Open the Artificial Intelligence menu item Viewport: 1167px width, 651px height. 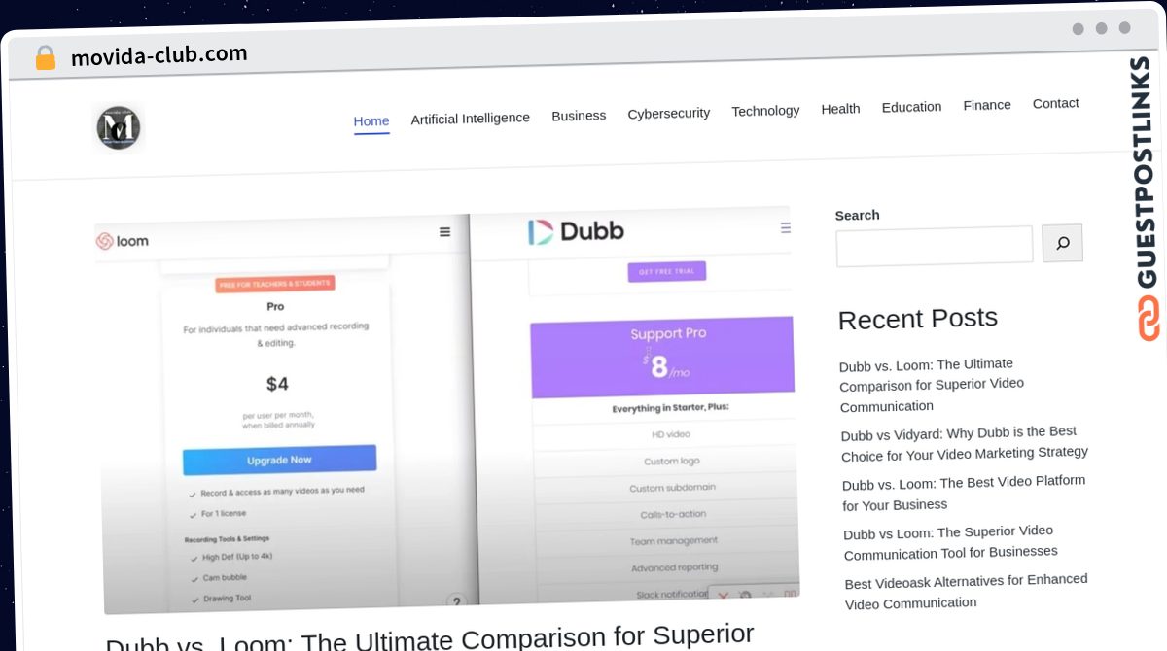471,119
